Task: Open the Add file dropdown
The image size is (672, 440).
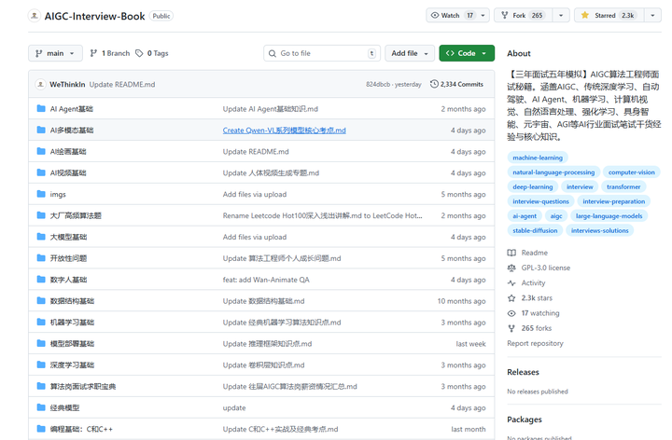Action: pyautogui.click(x=410, y=53)
